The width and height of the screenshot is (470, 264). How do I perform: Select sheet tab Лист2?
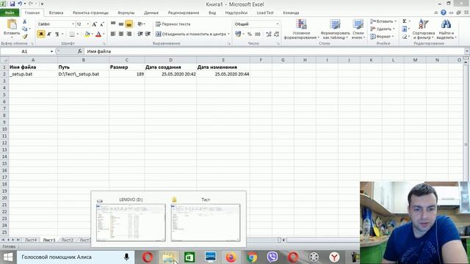[x=68, y=240]
